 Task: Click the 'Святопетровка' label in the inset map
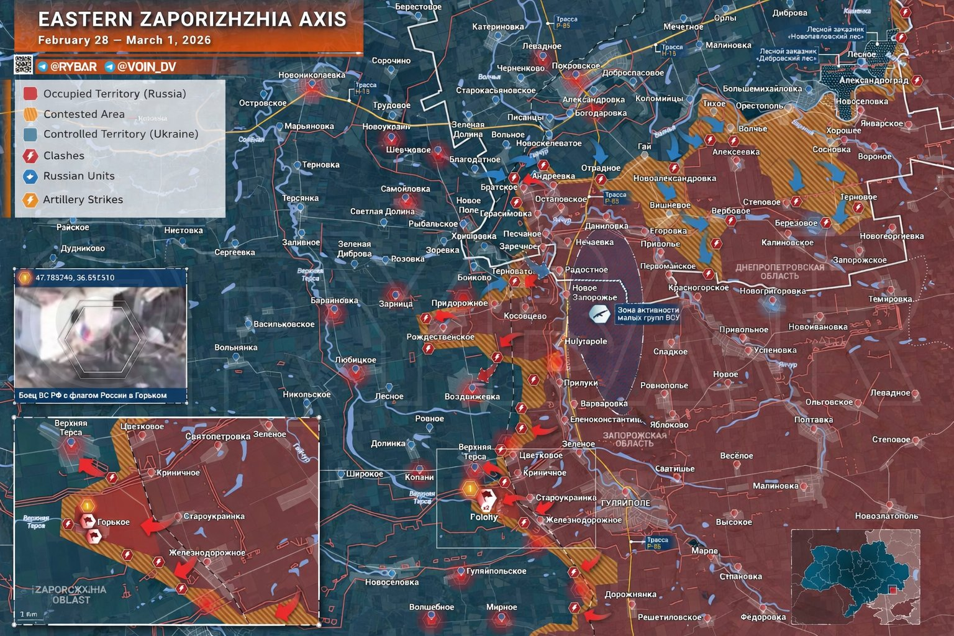coord(218,437)
